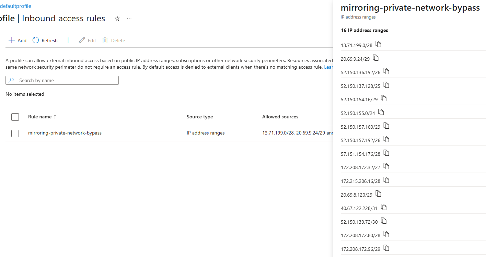Select the Edit rule icon
The height and width of the screenshot is (257, 486).
tap(87, 40)
